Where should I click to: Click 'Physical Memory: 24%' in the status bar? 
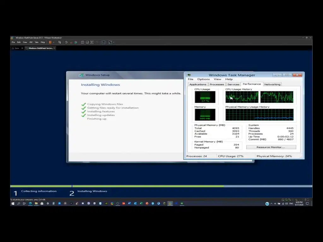(274, 156)
